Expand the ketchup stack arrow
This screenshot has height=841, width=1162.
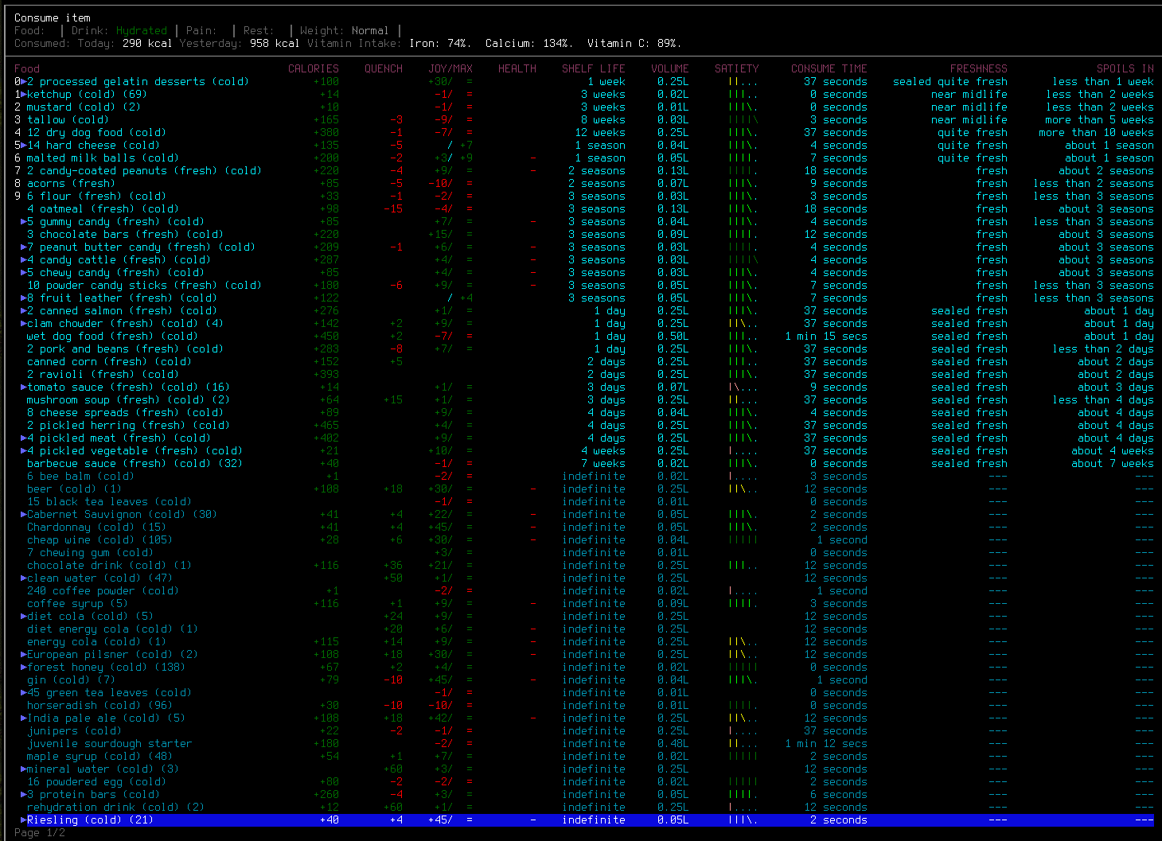pos(24,95)
